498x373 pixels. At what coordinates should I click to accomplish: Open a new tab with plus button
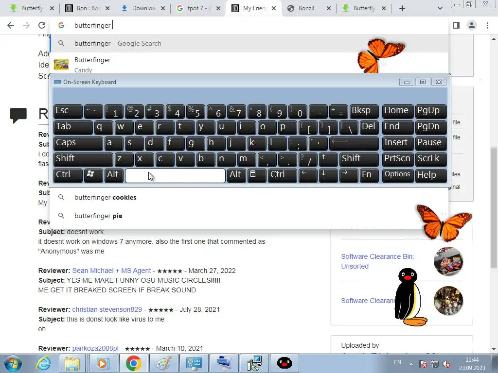pos(402,8)
